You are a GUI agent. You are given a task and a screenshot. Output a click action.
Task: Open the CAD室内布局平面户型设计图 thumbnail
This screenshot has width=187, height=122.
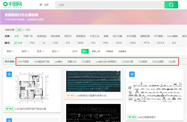point(32,87)
